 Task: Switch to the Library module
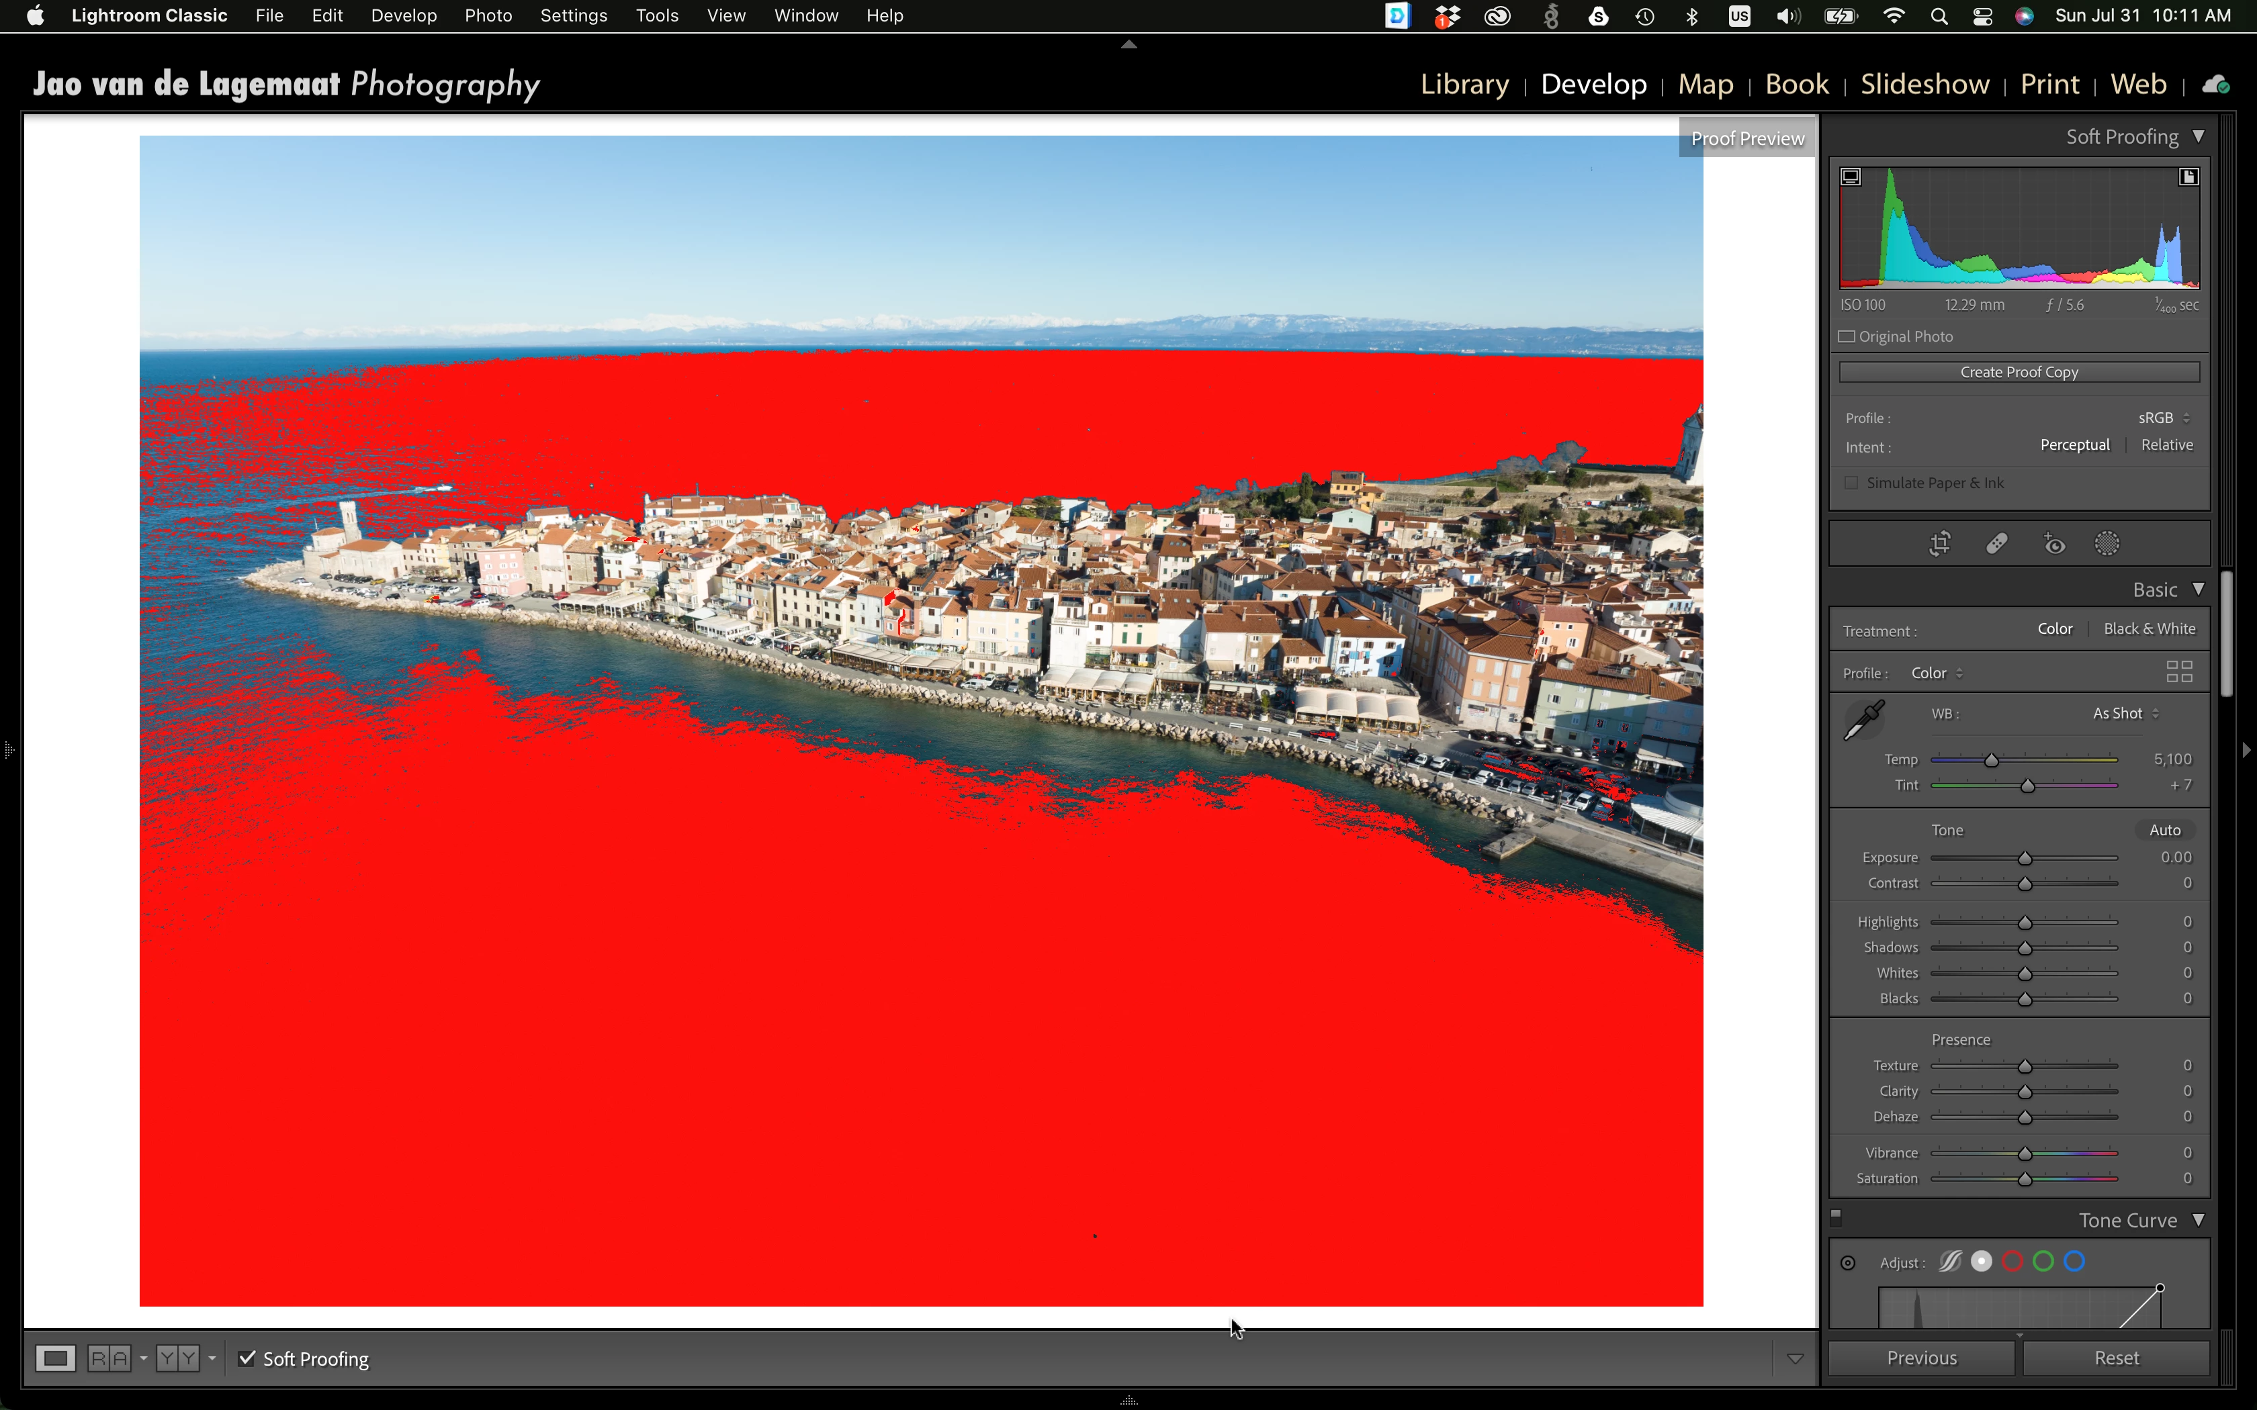1464,84
